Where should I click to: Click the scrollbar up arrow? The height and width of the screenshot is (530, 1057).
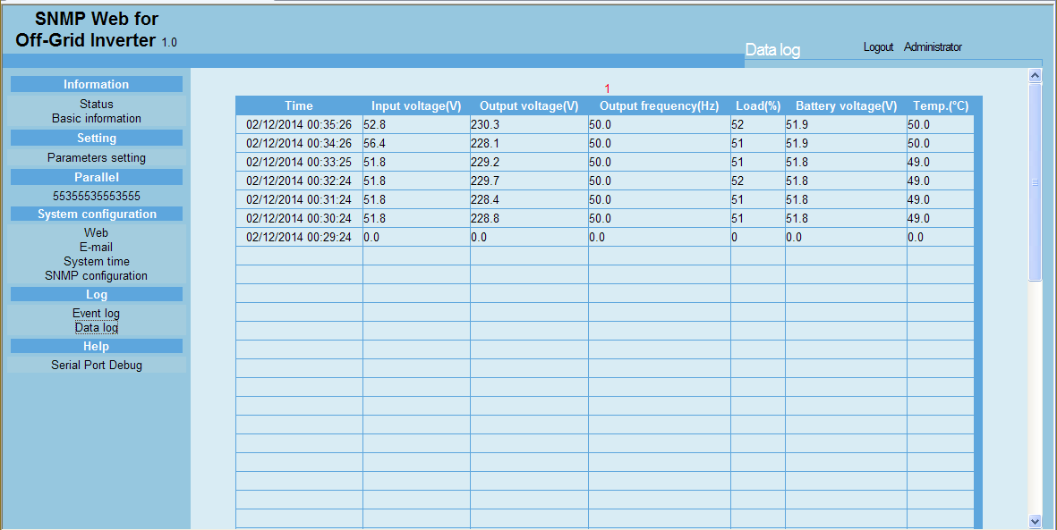click(x=1036, y=76)
